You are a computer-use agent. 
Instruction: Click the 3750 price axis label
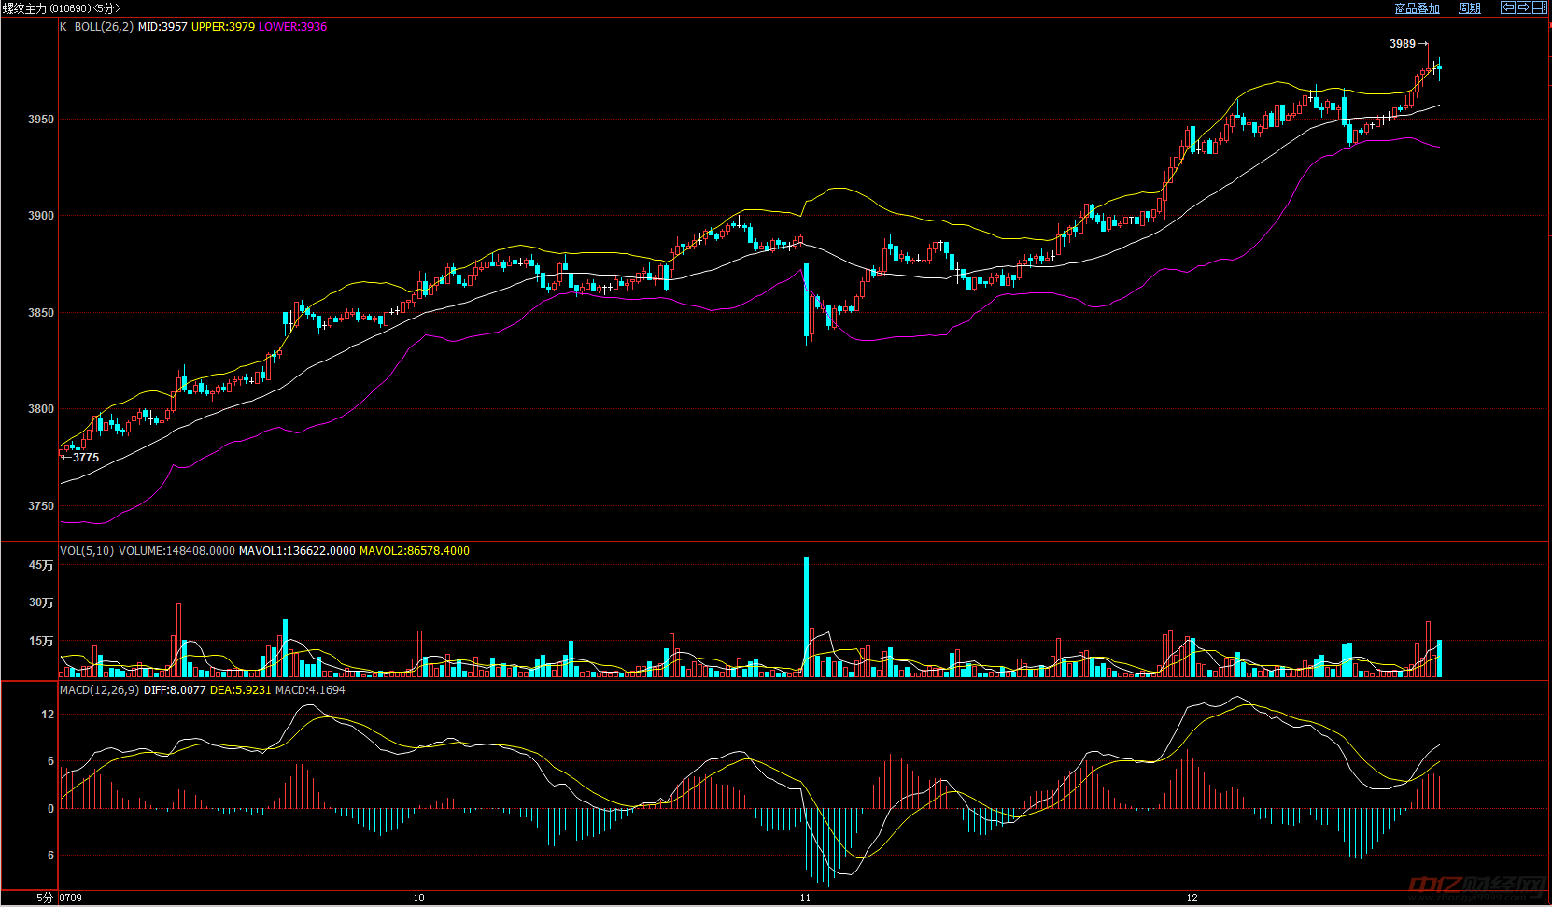click(41, 506)
